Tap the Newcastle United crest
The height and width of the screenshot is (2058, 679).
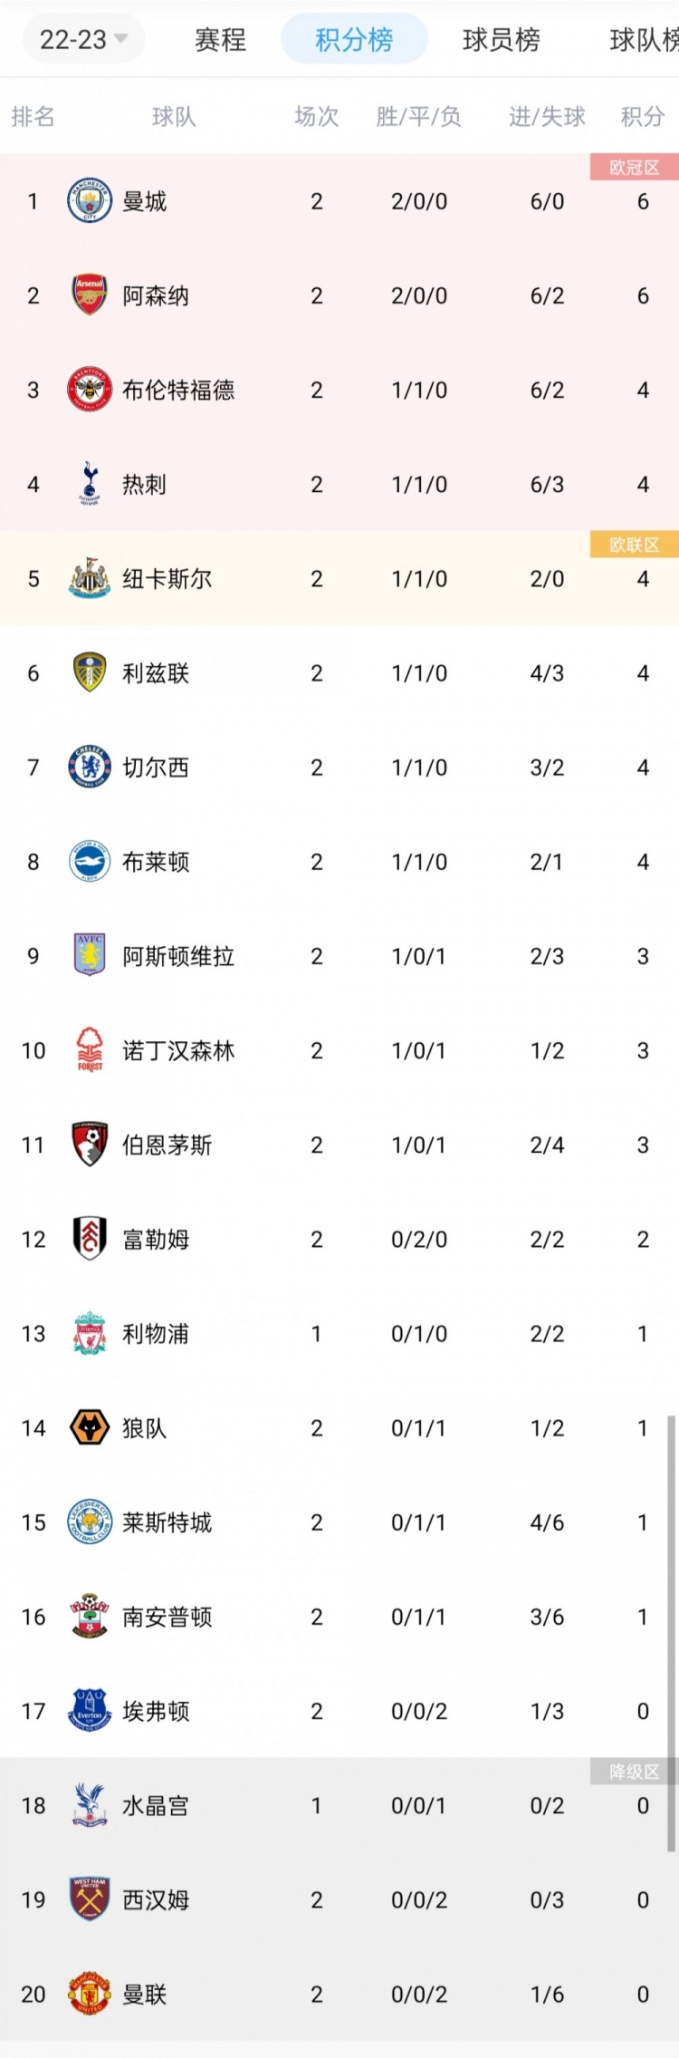90,578
